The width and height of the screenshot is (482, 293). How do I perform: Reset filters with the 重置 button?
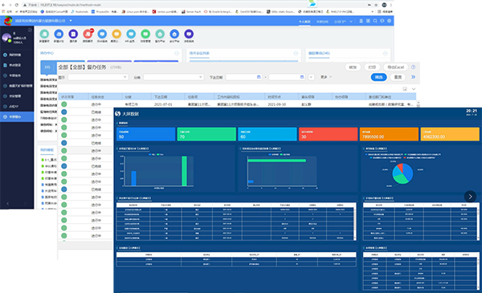398,77
